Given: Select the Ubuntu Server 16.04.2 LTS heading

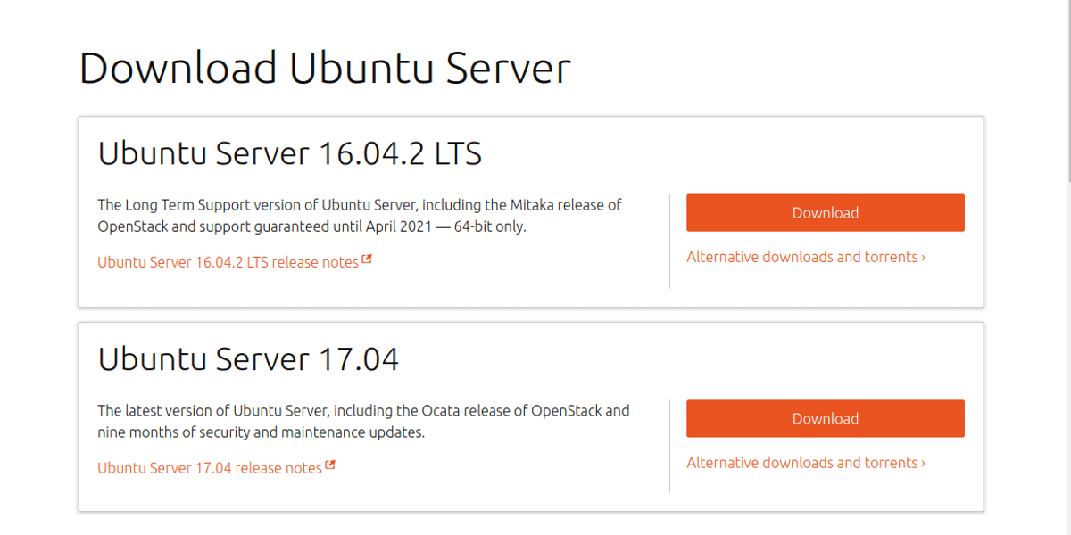Looking at the screenshot, I should pyautogui.click(x=290, y=153).
